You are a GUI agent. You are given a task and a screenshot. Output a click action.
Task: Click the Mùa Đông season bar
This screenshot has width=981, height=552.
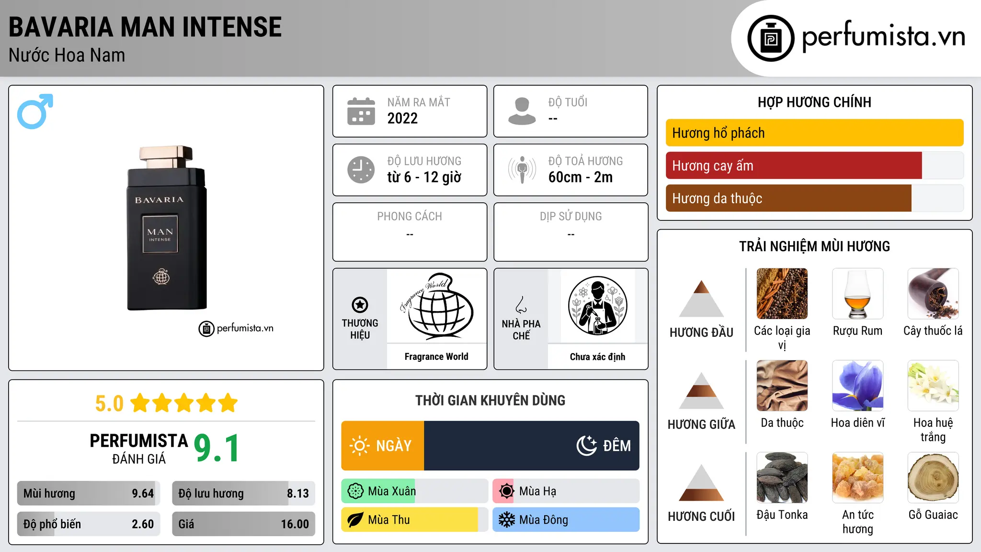pos(566,520)
